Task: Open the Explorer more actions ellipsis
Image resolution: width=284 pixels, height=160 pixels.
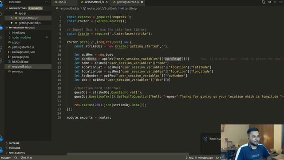Action: coord(46,2)
